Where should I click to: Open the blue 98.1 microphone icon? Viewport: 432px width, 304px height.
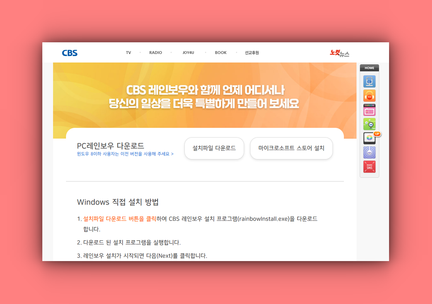pyautogui.click(x=369, y=81)
